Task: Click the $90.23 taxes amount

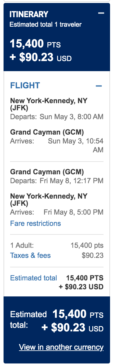Action: pos(93,255)
